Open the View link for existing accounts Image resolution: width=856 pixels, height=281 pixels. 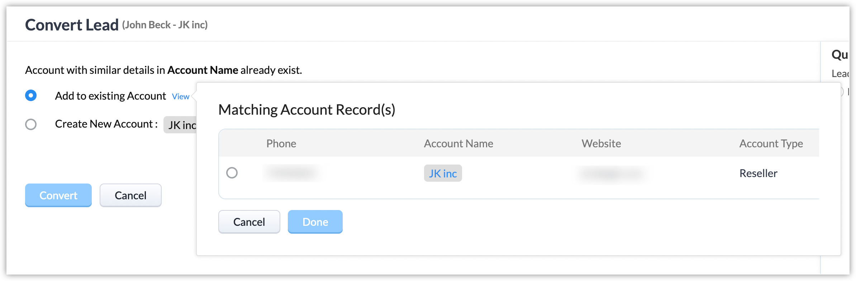pos(180,96)
